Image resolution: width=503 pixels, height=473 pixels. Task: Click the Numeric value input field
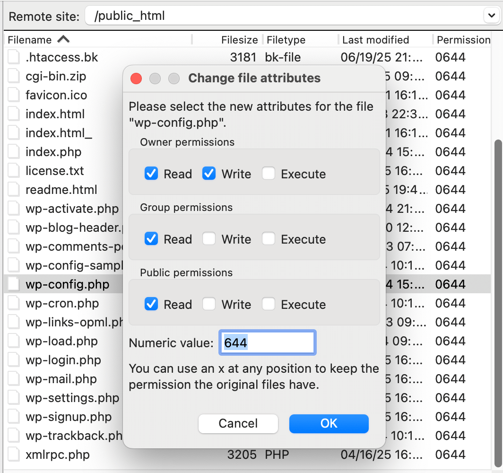[x=268, y=343]
